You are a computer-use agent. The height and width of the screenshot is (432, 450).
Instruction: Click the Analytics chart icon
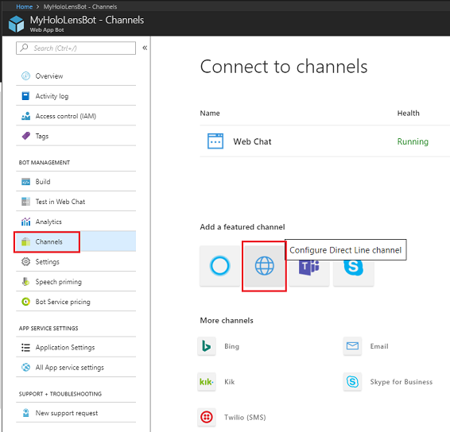25,222
